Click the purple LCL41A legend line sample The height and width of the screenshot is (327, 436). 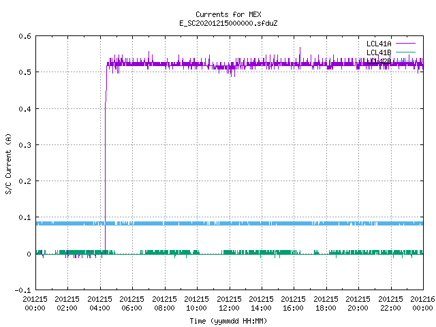[405, 44]
